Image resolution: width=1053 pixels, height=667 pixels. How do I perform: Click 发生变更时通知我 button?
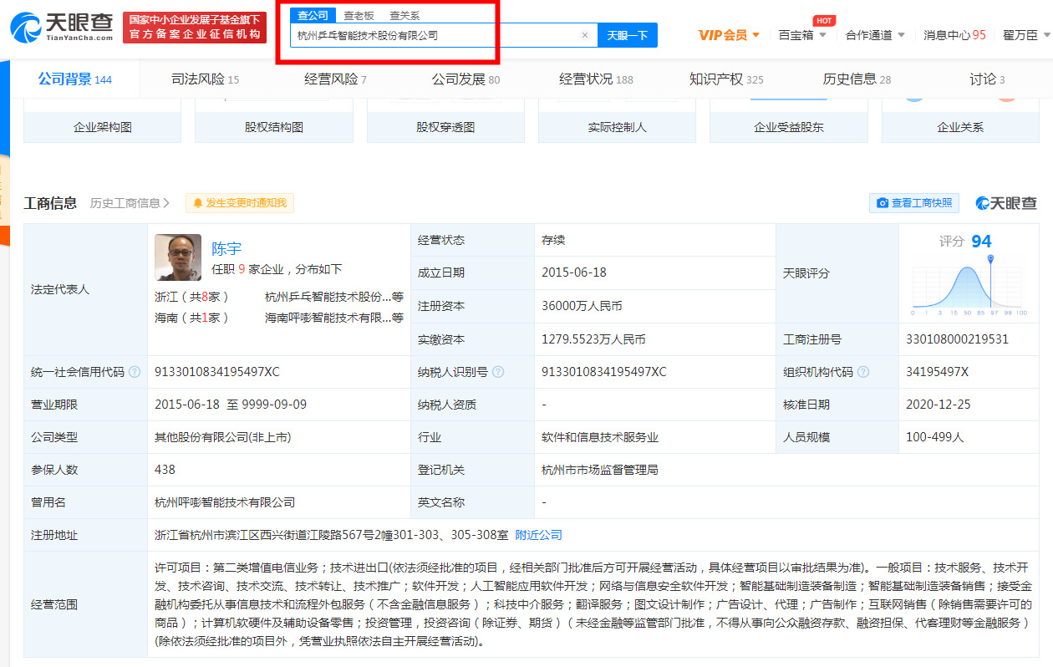click(x=240, y=203)
